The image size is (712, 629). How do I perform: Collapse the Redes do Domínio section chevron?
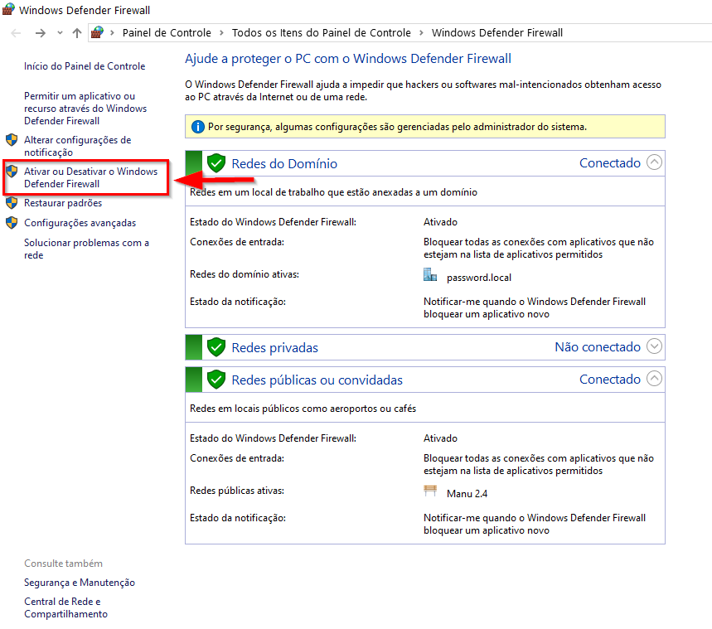[x=654, y=162]
